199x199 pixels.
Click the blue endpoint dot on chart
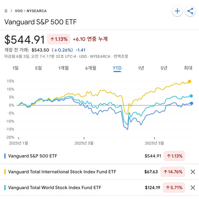192,103
